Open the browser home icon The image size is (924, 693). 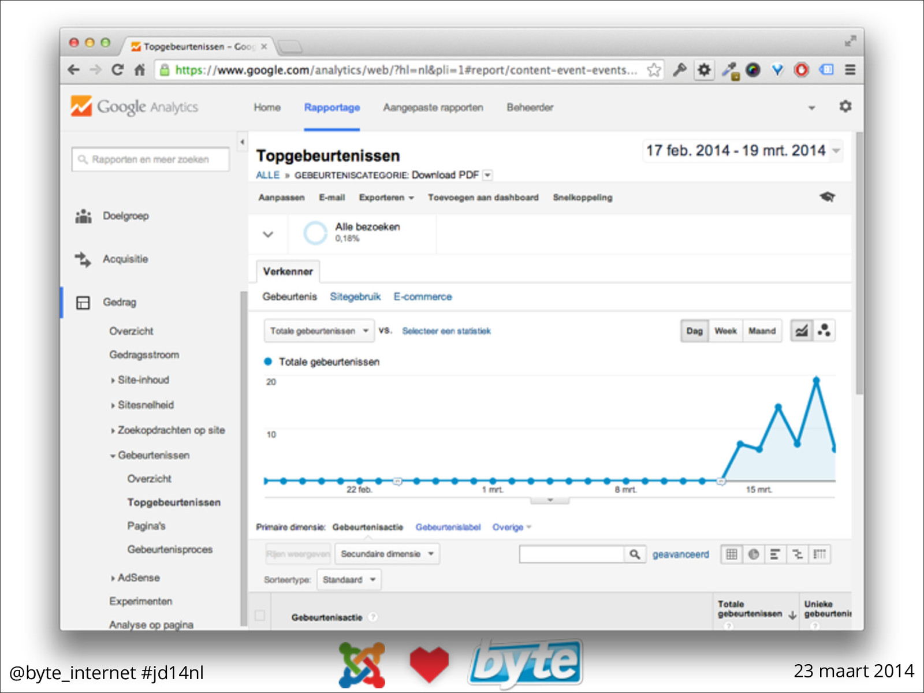[x=139, y=70]
